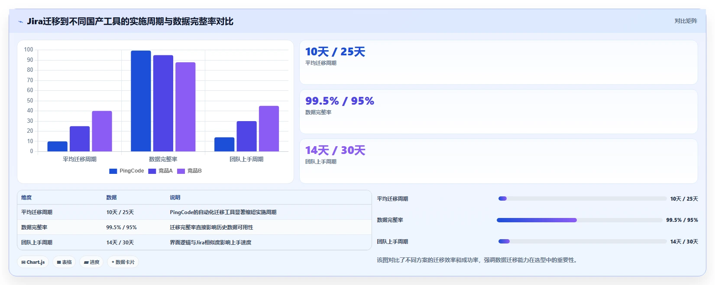Image resolution: width=715 pixels, height=285 pixels.
Task: Click the PingCode bar for 团队上手周期
Action: 224,144
